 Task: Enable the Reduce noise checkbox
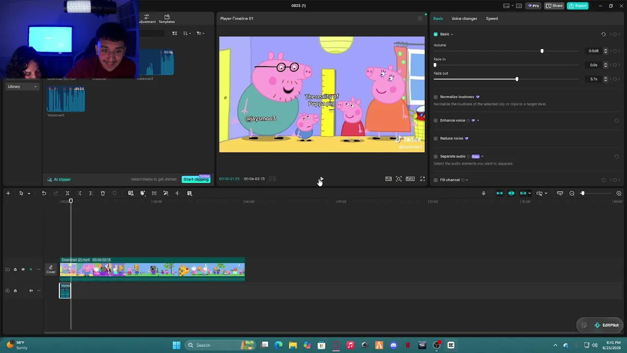click(435, 138)
